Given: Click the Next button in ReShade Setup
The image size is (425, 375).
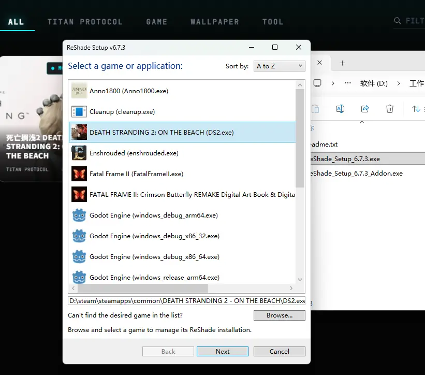Looking at the screenshot, I should tap(222, 351).
